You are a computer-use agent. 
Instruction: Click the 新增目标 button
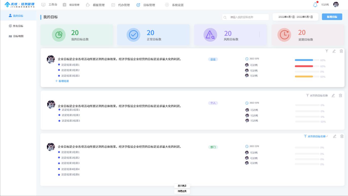tap(332, 17)
